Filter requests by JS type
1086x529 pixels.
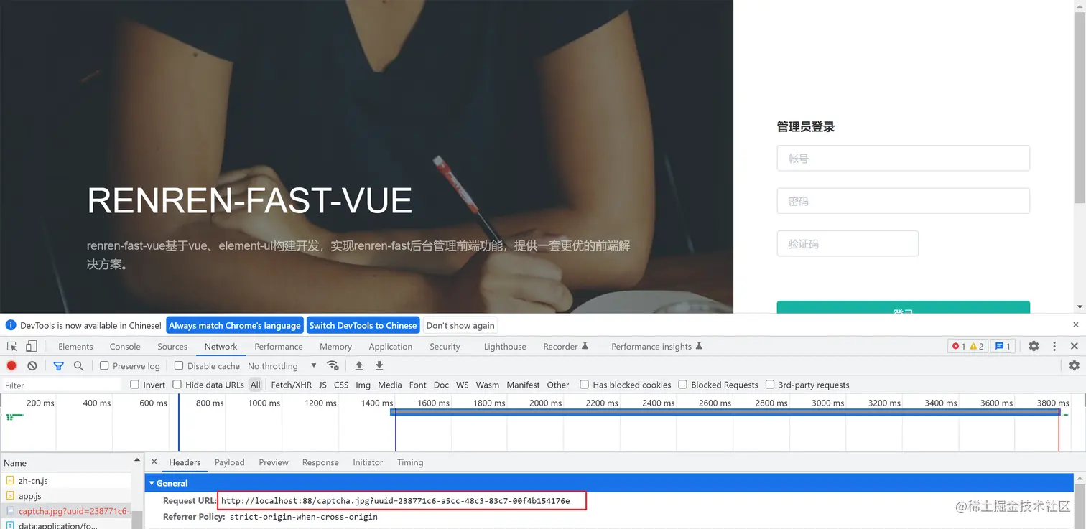click(322, 385)
